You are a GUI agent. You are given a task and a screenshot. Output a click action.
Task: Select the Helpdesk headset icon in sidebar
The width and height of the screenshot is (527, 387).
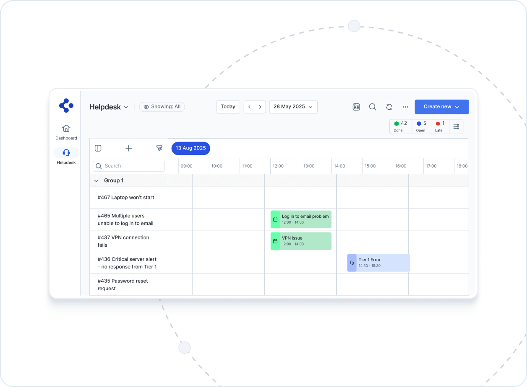(66, 152)
